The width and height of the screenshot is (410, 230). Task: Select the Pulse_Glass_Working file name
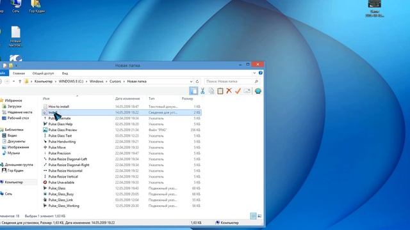click(x=64, y=206)
